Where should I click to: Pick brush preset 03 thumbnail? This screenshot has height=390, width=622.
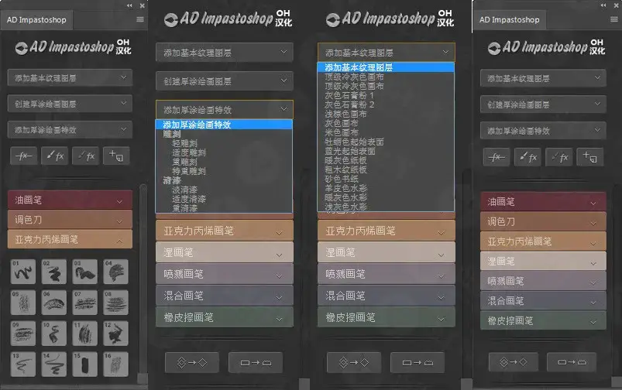pos(85,272)
